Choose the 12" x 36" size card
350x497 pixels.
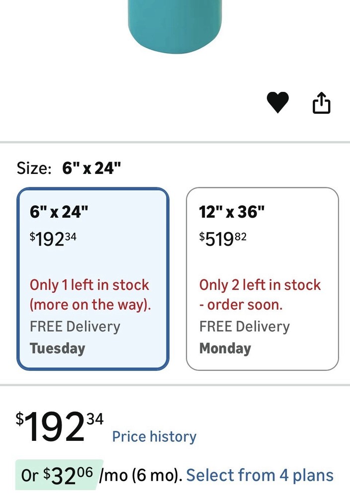tap(262, 279)
